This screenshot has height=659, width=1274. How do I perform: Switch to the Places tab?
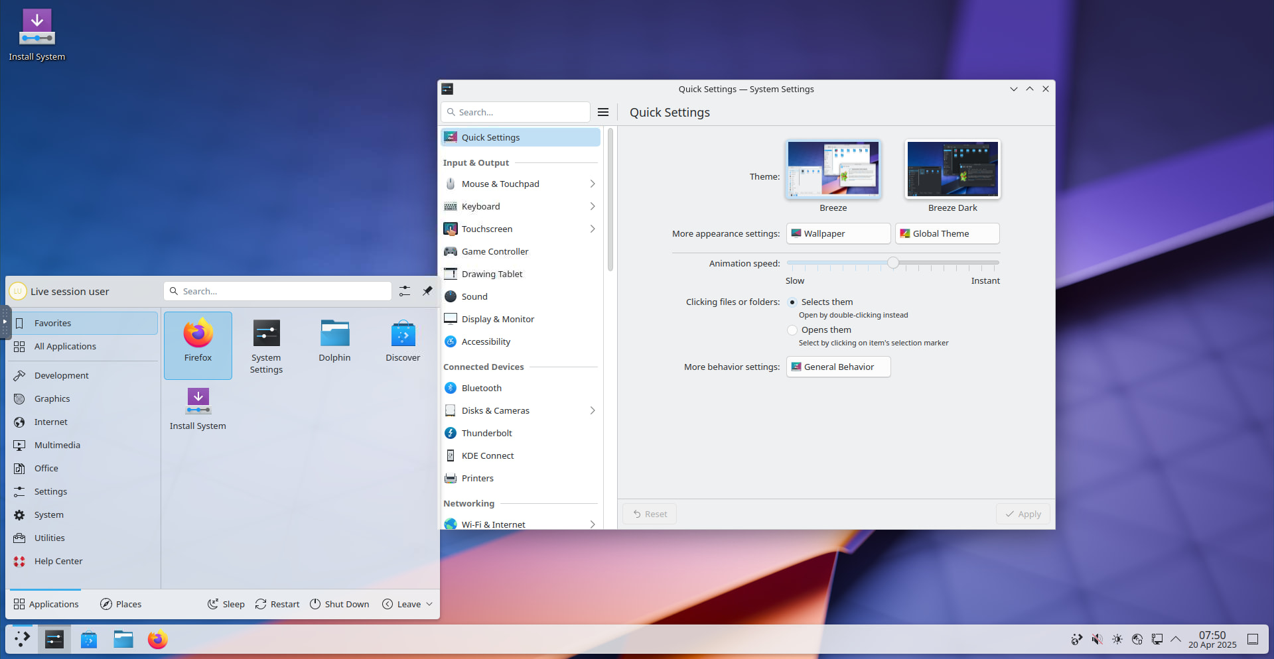[x=121, y=604]
